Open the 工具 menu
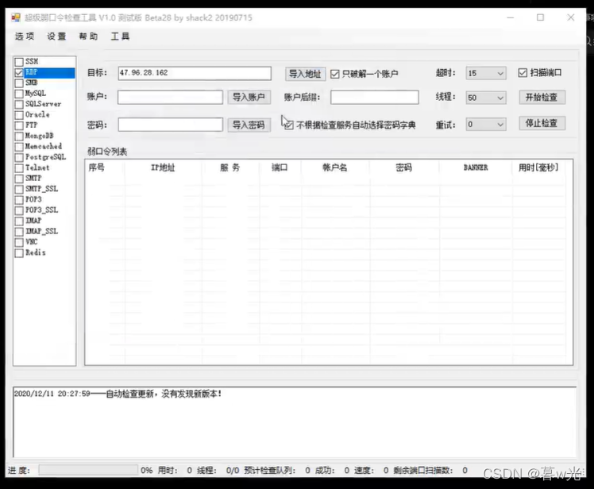The height and width of the screenshot is (489, 594). click(120, 37)
